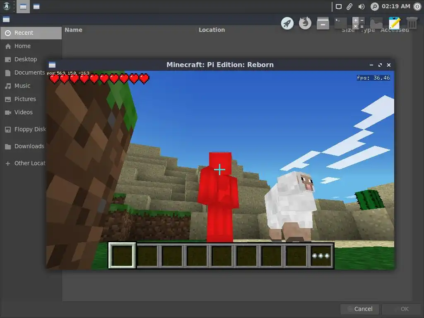Click the Cancel button
Screen dimensions: 424x318
(x=360, y=309)
